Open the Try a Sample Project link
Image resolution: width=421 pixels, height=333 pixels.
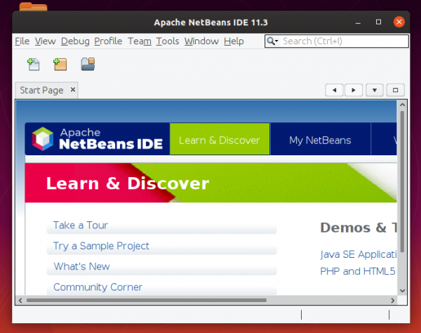tap(101, 246)
